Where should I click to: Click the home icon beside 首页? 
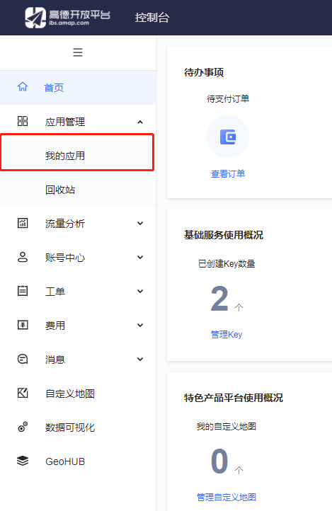(x=23, y=86)
